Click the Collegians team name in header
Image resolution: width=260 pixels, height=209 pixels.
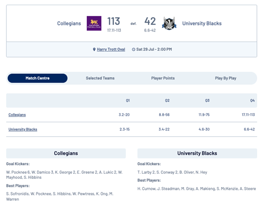pos(69,23)
